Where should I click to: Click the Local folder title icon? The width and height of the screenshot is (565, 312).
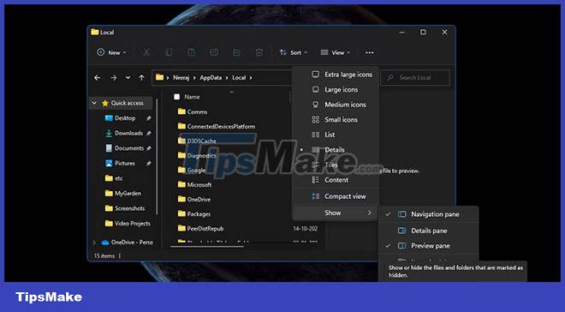pyautogui.click(x=95, y=32)
